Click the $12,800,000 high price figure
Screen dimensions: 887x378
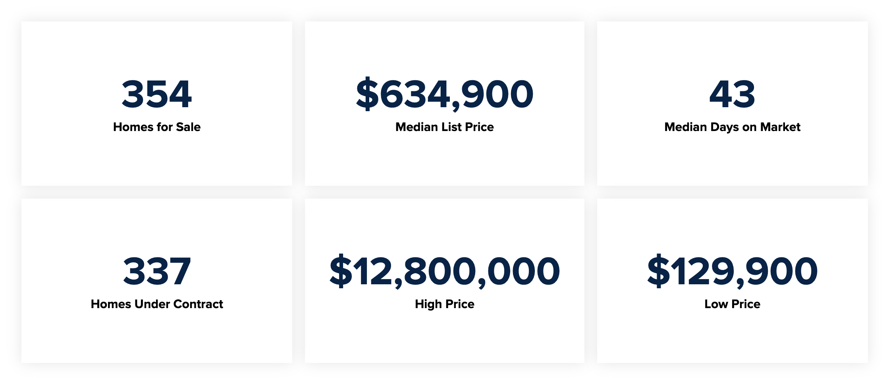click(445, 271)
